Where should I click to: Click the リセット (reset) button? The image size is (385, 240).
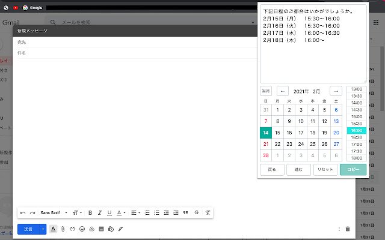[x=325, y=169]
